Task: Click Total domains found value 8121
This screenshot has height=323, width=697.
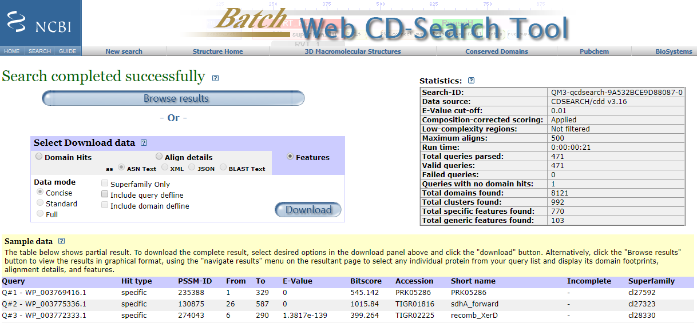Action: pyautogui.click(x=559, y=193)
